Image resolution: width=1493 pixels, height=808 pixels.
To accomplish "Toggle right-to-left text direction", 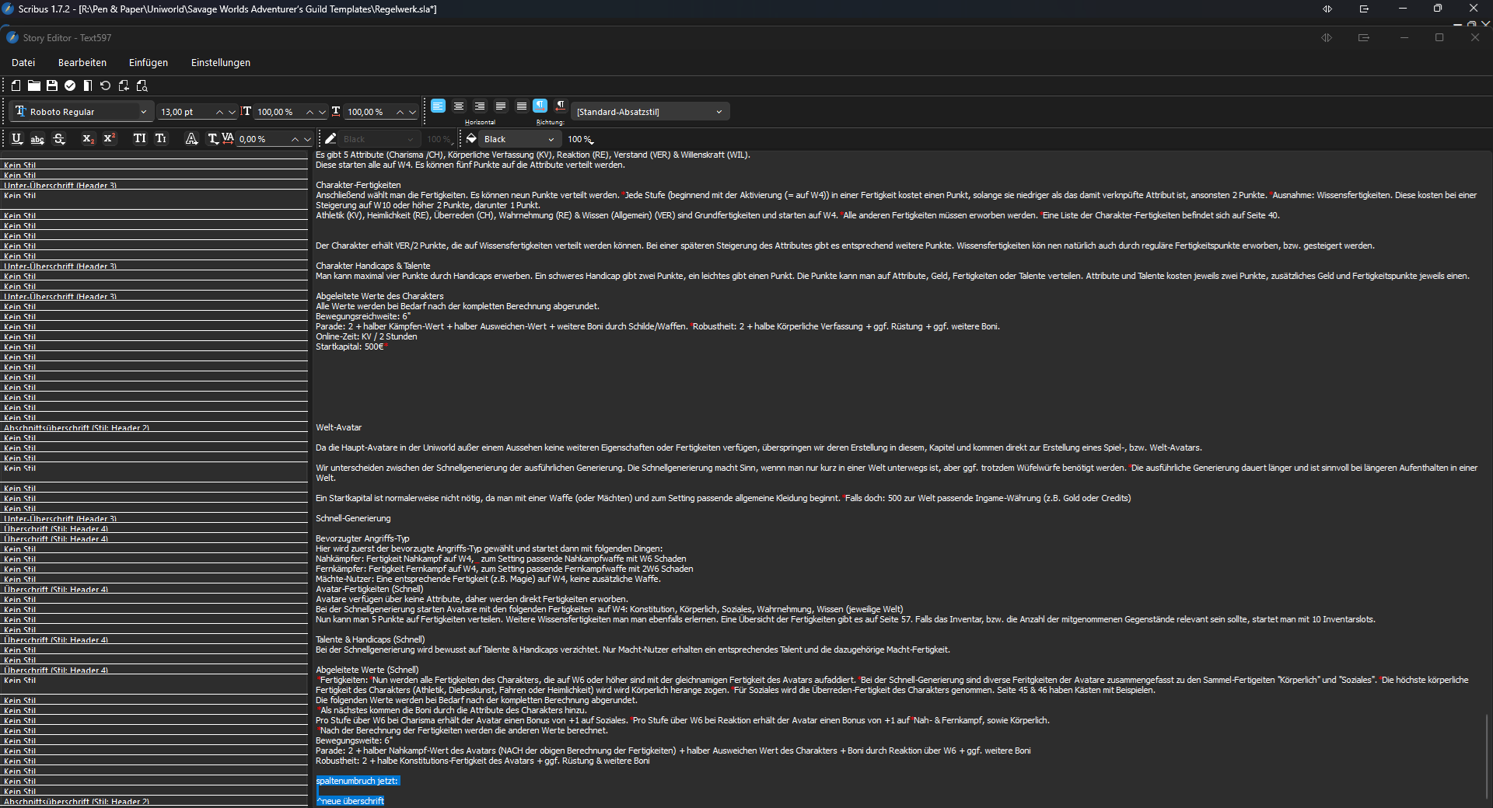I will (x=560, y=106).
